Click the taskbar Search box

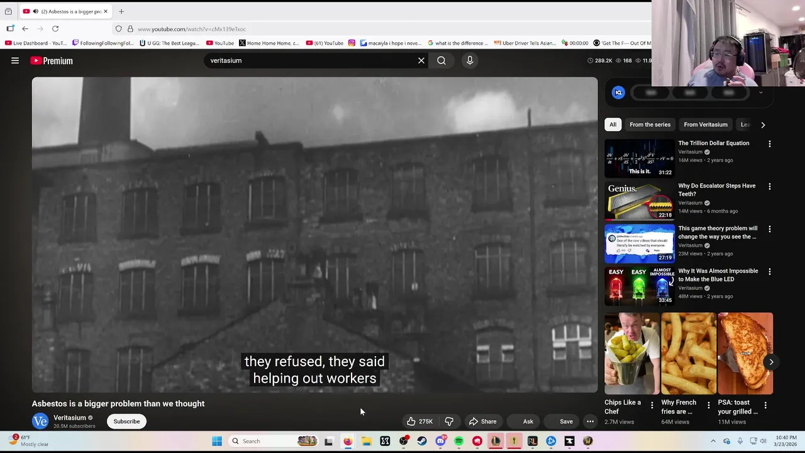point(273,441)
